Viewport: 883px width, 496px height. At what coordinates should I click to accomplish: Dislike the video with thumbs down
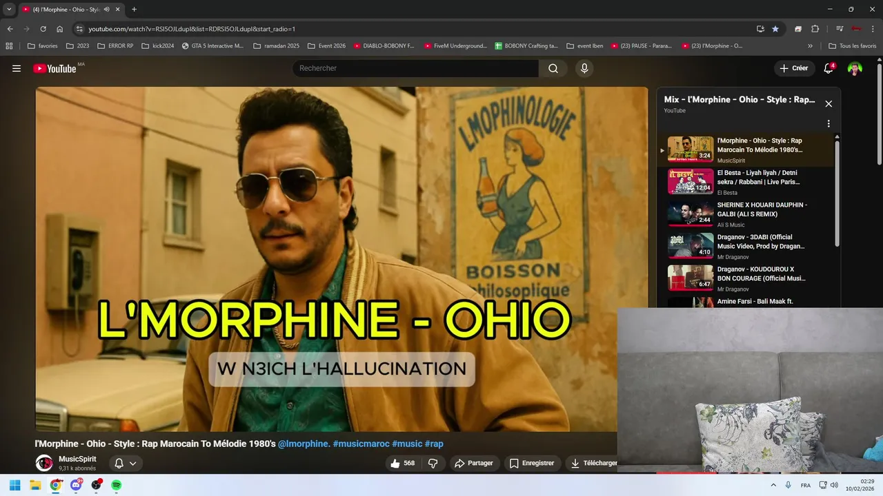pyautogui.click(x=433, y=463)
